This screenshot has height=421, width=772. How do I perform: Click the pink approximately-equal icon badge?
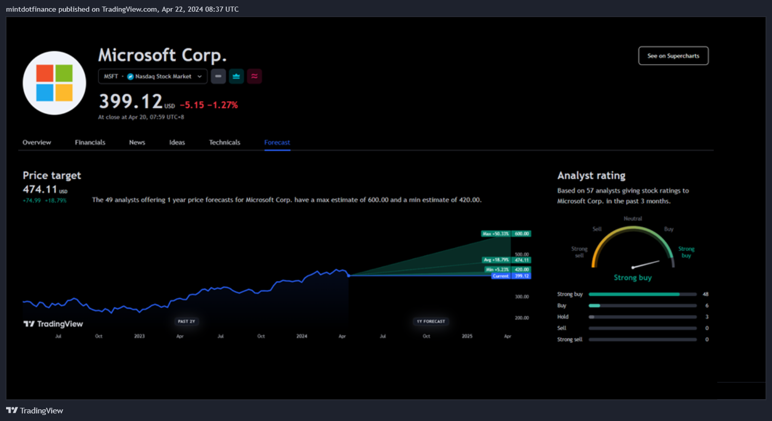point(254,76)
